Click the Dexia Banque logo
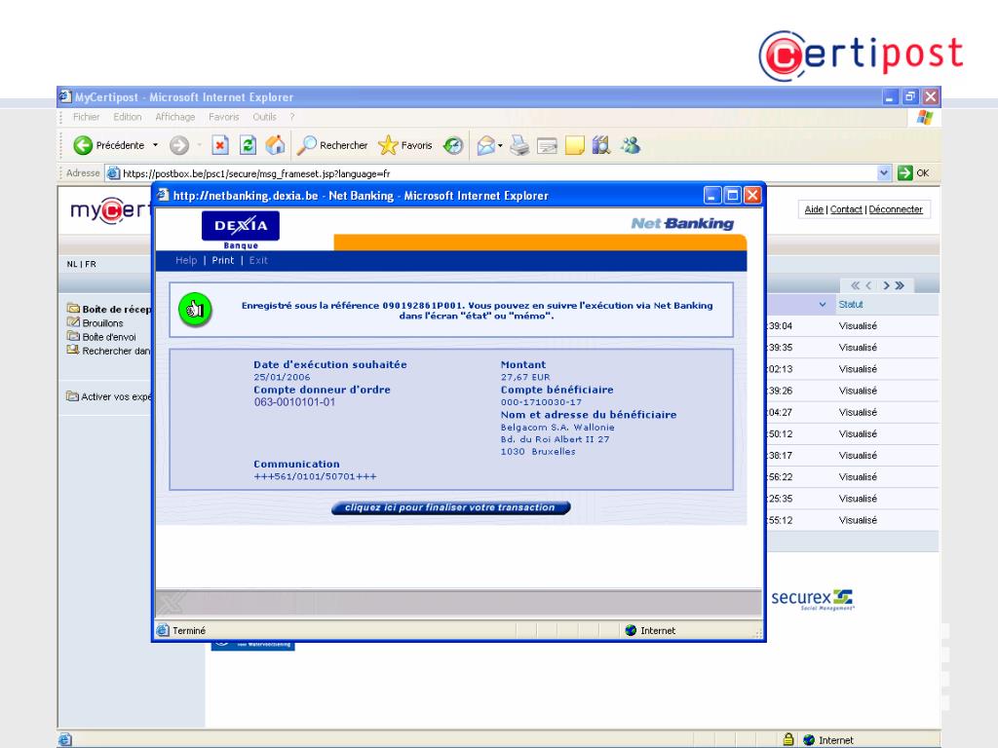Viewport: 998px width, 748px height. pos(241,230)
